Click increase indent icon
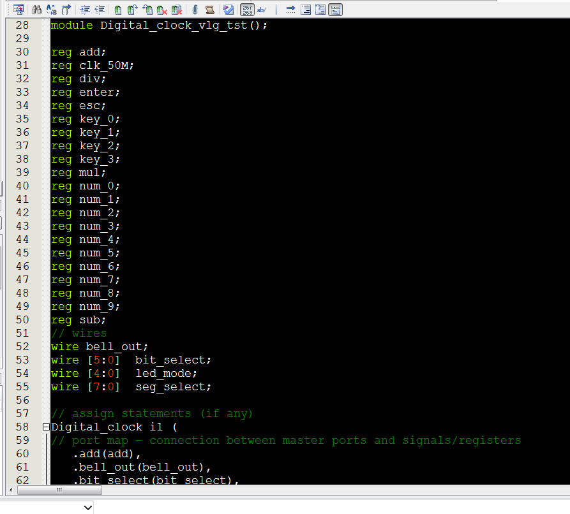Image resolution: width=570 pixels, height=514 pixels. point(85,10)
